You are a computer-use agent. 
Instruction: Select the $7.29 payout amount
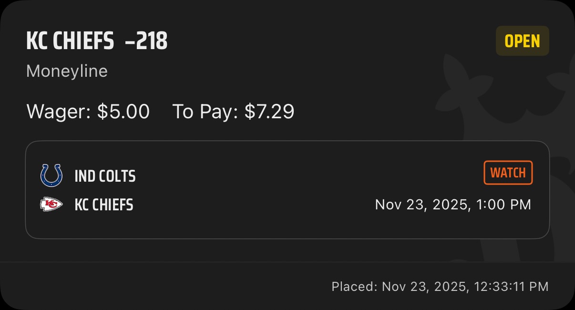(x=269, y=112)
